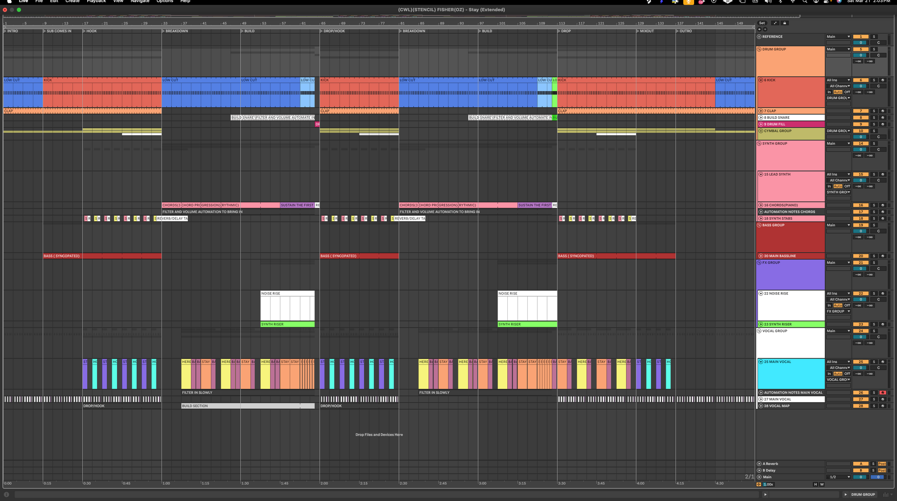Click the H height button
897x501 pixels.
pyautogui.click(x=815, y=485)
